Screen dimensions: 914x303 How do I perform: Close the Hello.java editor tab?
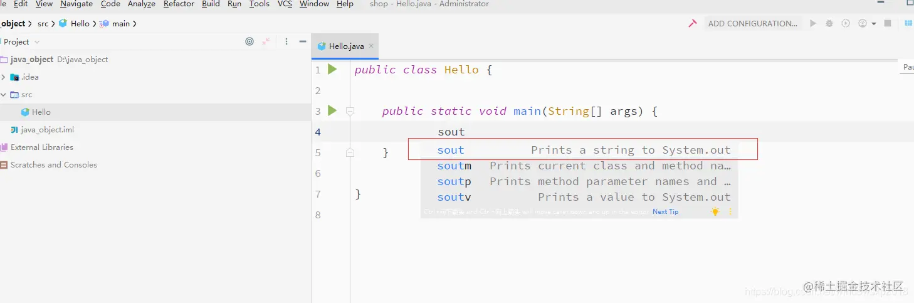pyautogui.click(x=370, y=46)
